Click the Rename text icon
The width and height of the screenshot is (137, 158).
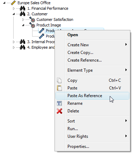click(x=59, y=103)
